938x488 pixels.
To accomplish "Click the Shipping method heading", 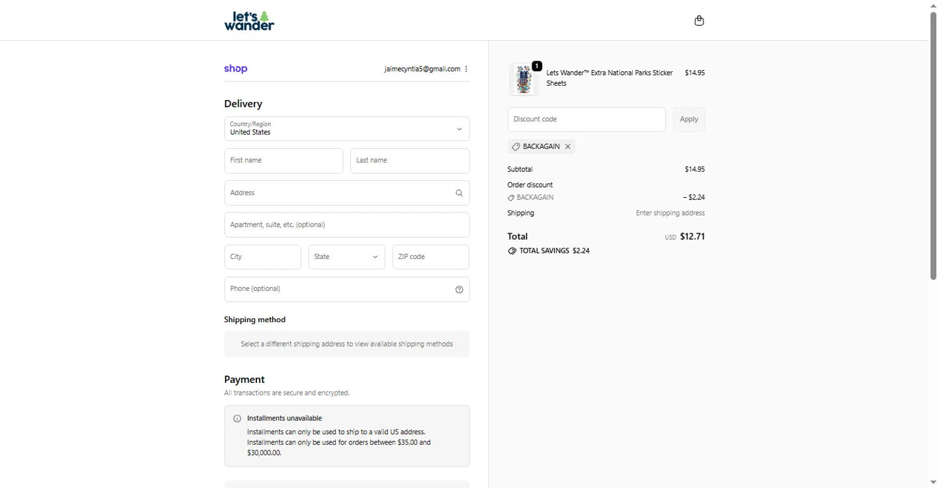I will click(x=255, y=320).
